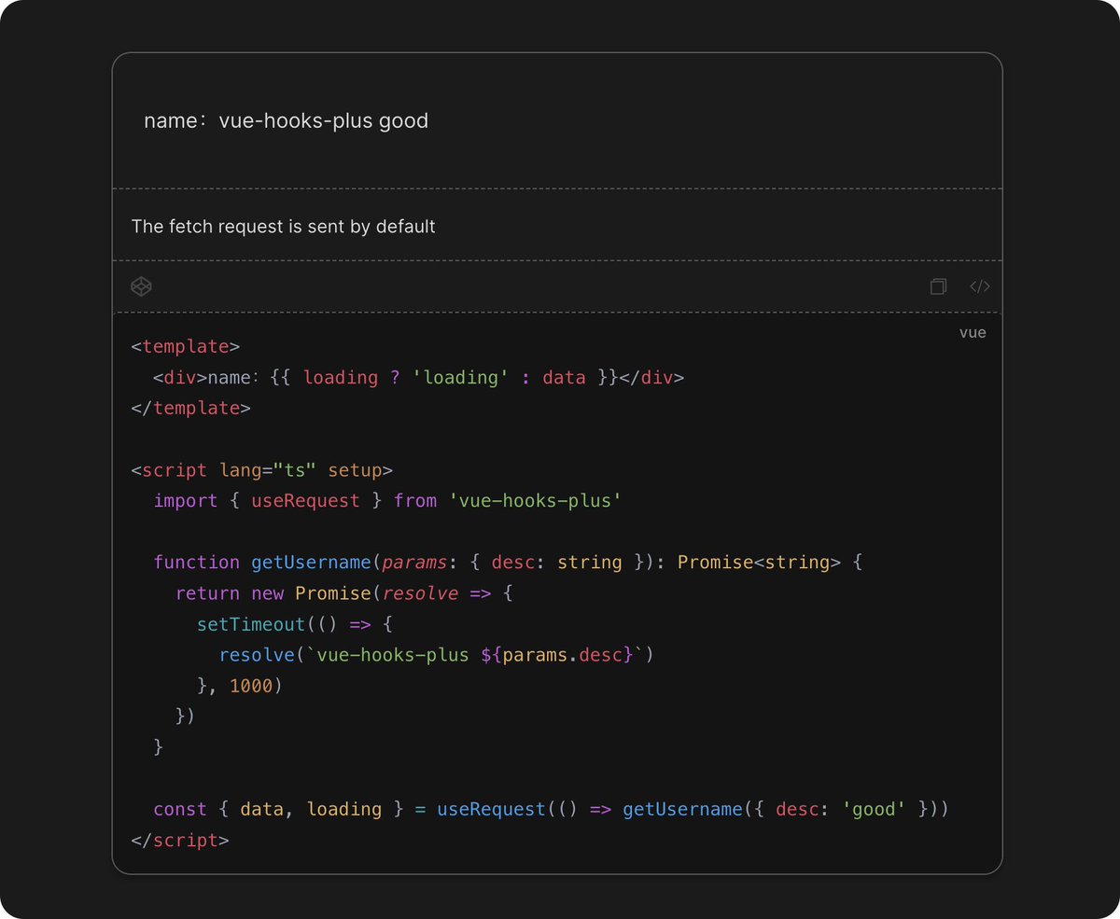Click the description "The fetch request is sent by default"

pyautogui.click(x=283, y=226)
